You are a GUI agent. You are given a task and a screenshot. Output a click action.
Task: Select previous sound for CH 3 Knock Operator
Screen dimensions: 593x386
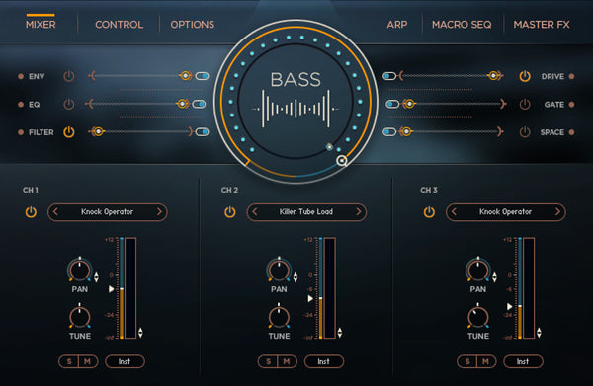(454, 212)
